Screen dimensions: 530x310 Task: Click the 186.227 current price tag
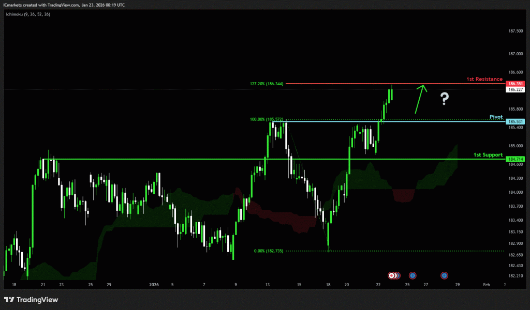pyautogui.click(x=514, y=89)
